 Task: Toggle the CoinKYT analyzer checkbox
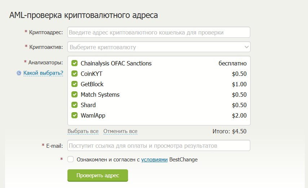75,74
